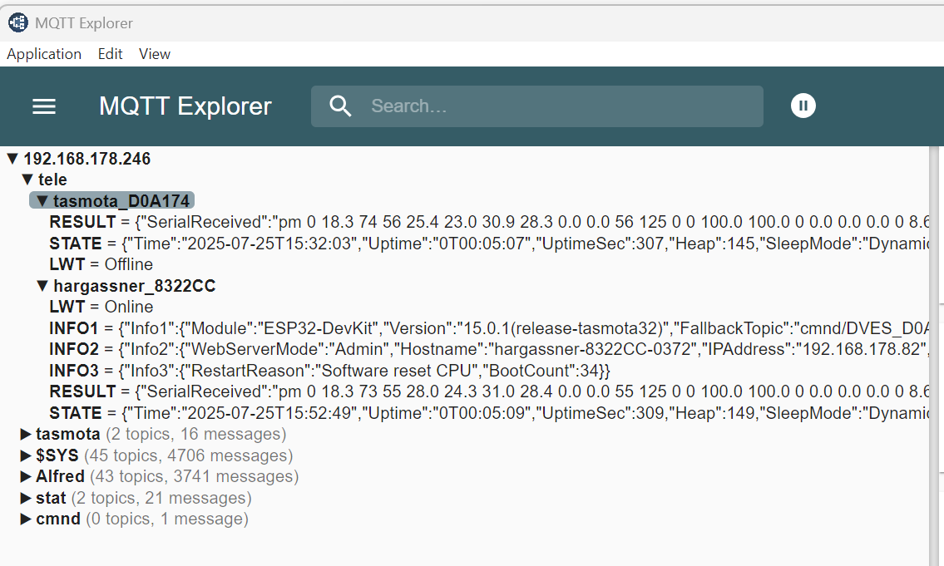Click the stat topic label
The height and width of the screenshot is (566, 944).
point(51,498)
